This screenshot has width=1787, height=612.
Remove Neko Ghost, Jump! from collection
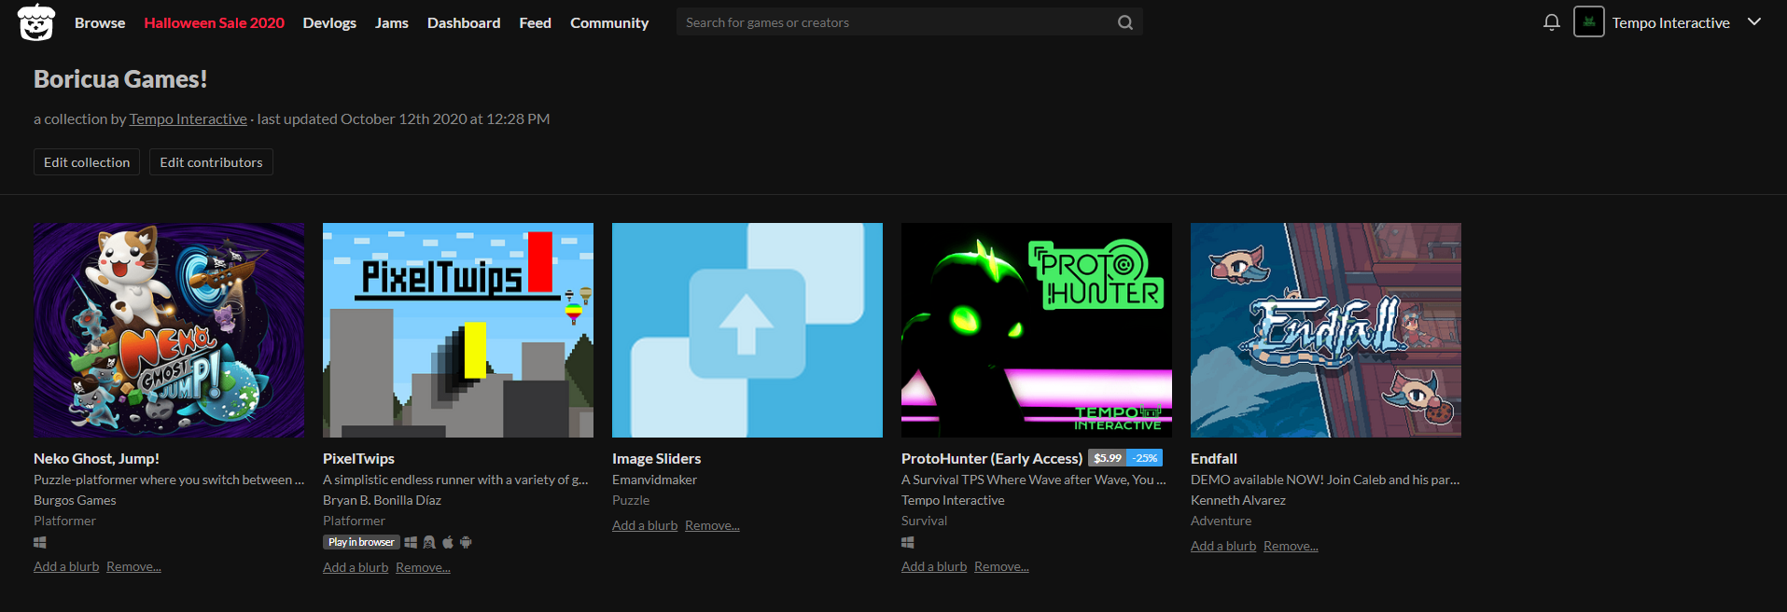pos(133,566)
